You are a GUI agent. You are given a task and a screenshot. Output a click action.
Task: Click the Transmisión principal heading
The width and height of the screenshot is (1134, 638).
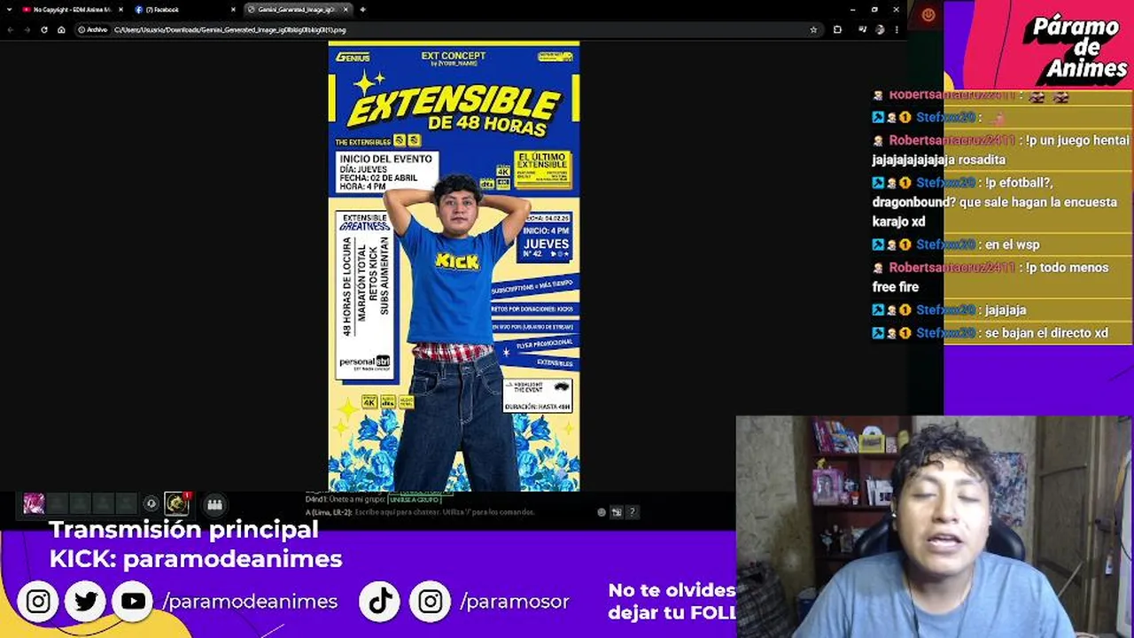point(183,530)
